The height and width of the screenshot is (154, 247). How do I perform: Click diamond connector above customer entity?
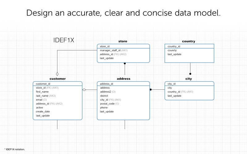(x=57, y=74)
